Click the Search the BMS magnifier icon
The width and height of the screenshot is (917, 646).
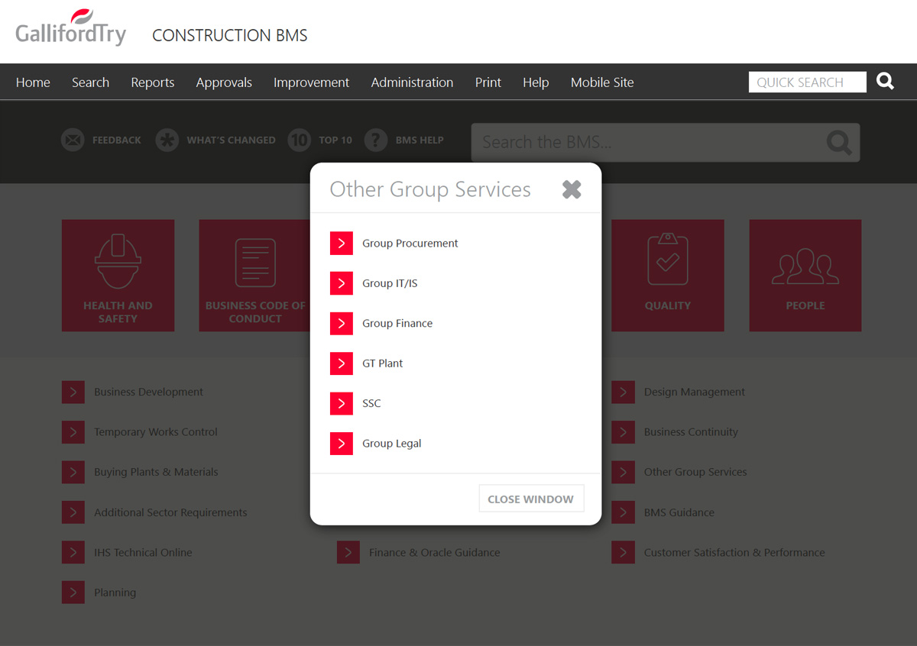839,143
